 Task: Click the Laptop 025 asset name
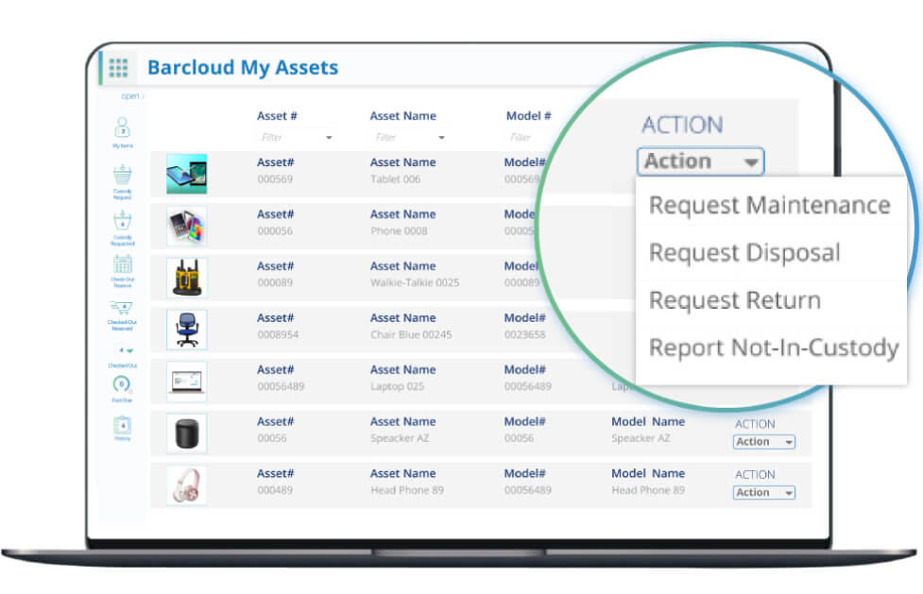tap(397, 386)
